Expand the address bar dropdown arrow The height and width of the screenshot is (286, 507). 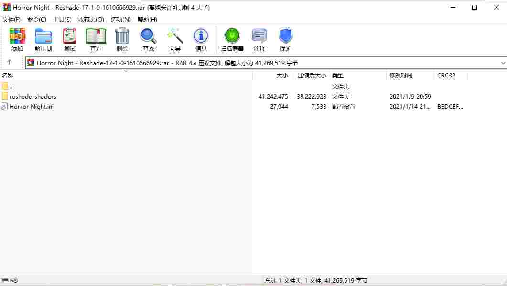click(503, 63)
